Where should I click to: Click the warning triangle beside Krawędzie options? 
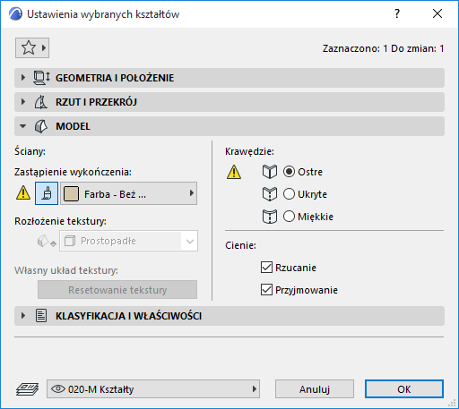(234, 172)
